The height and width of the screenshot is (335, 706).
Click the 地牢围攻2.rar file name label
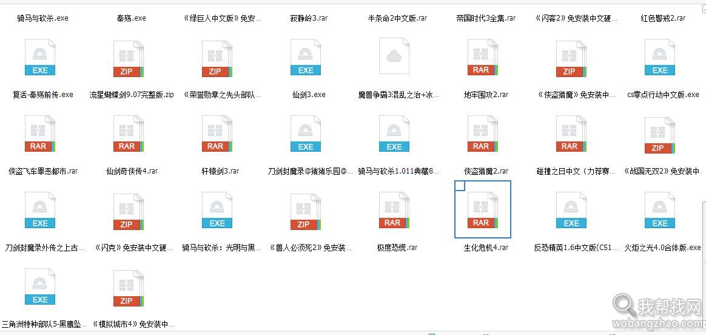[486, 95]
